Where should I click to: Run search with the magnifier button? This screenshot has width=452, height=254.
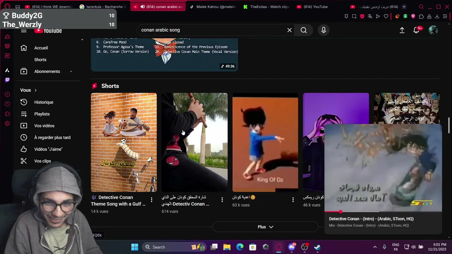(x=304, y=30)
